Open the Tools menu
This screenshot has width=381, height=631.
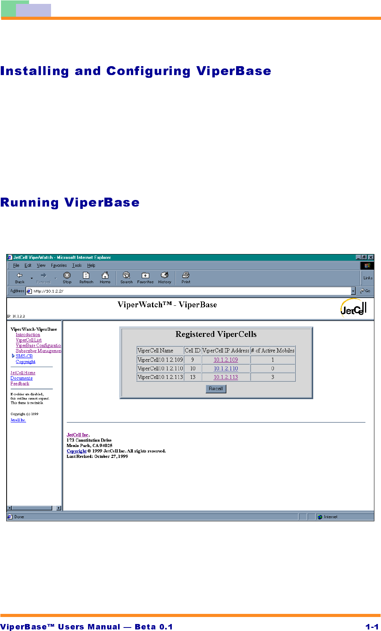77,266
